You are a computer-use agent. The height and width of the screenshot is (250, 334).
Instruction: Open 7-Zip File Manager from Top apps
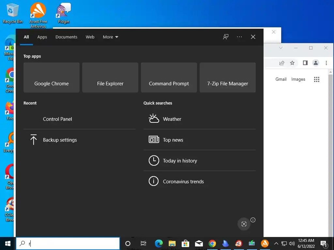click(227, 77)
